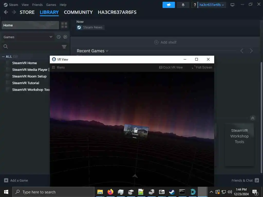Click the Steam library vertical scrollbar
Image resolution: width=263 pixels, height=197 pixels.
click(261, 117)
